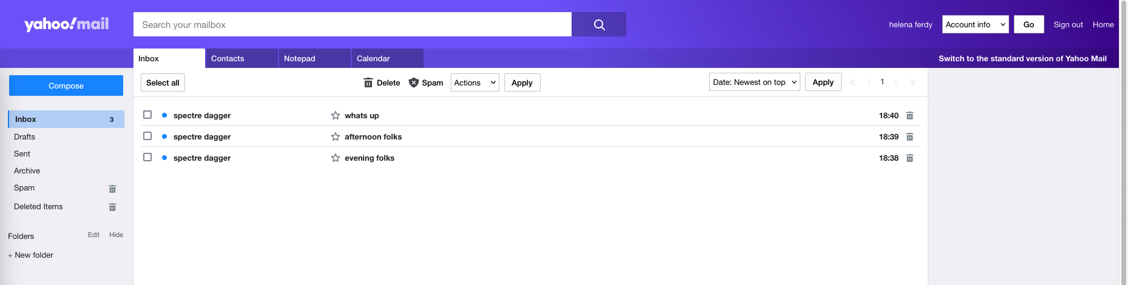Mark selected as Spam shield icon

pos(414,82)
